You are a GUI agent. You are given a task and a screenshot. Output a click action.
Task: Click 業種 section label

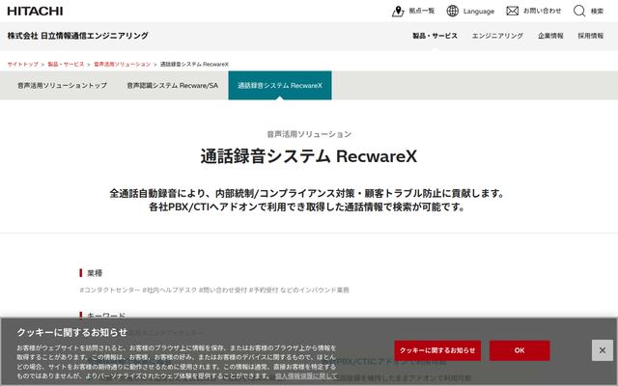tap(95, 272)
